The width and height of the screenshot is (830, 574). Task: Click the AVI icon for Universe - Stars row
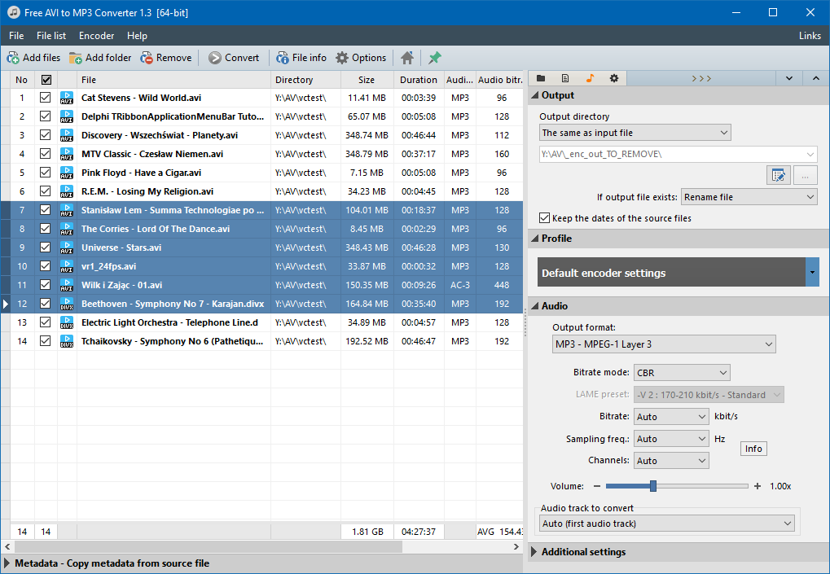tap(67, 248)
